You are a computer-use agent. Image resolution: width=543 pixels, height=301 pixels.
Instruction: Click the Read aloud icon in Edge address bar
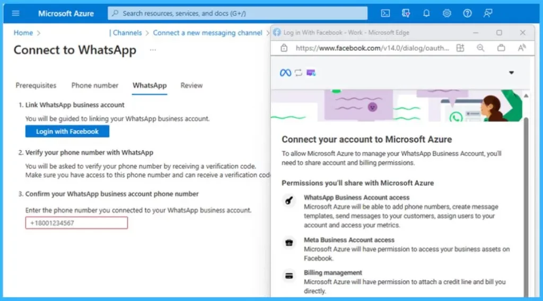tap(522, 48)
